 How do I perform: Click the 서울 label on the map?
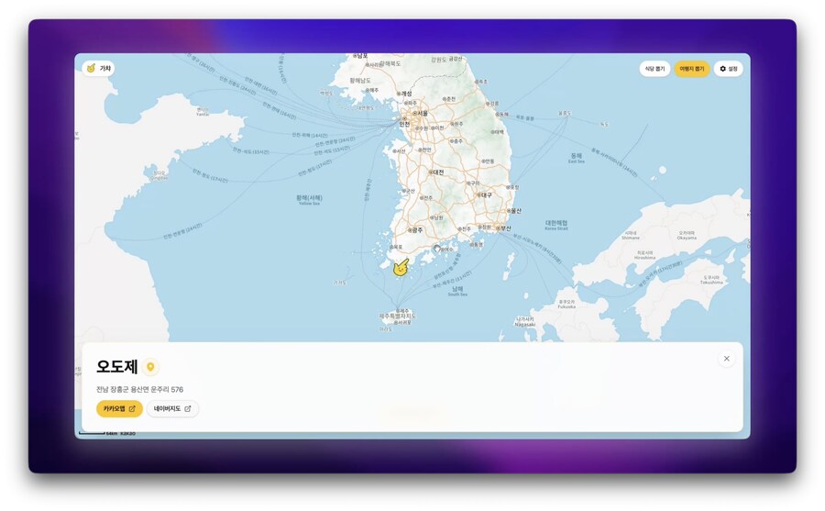point(421,113)
